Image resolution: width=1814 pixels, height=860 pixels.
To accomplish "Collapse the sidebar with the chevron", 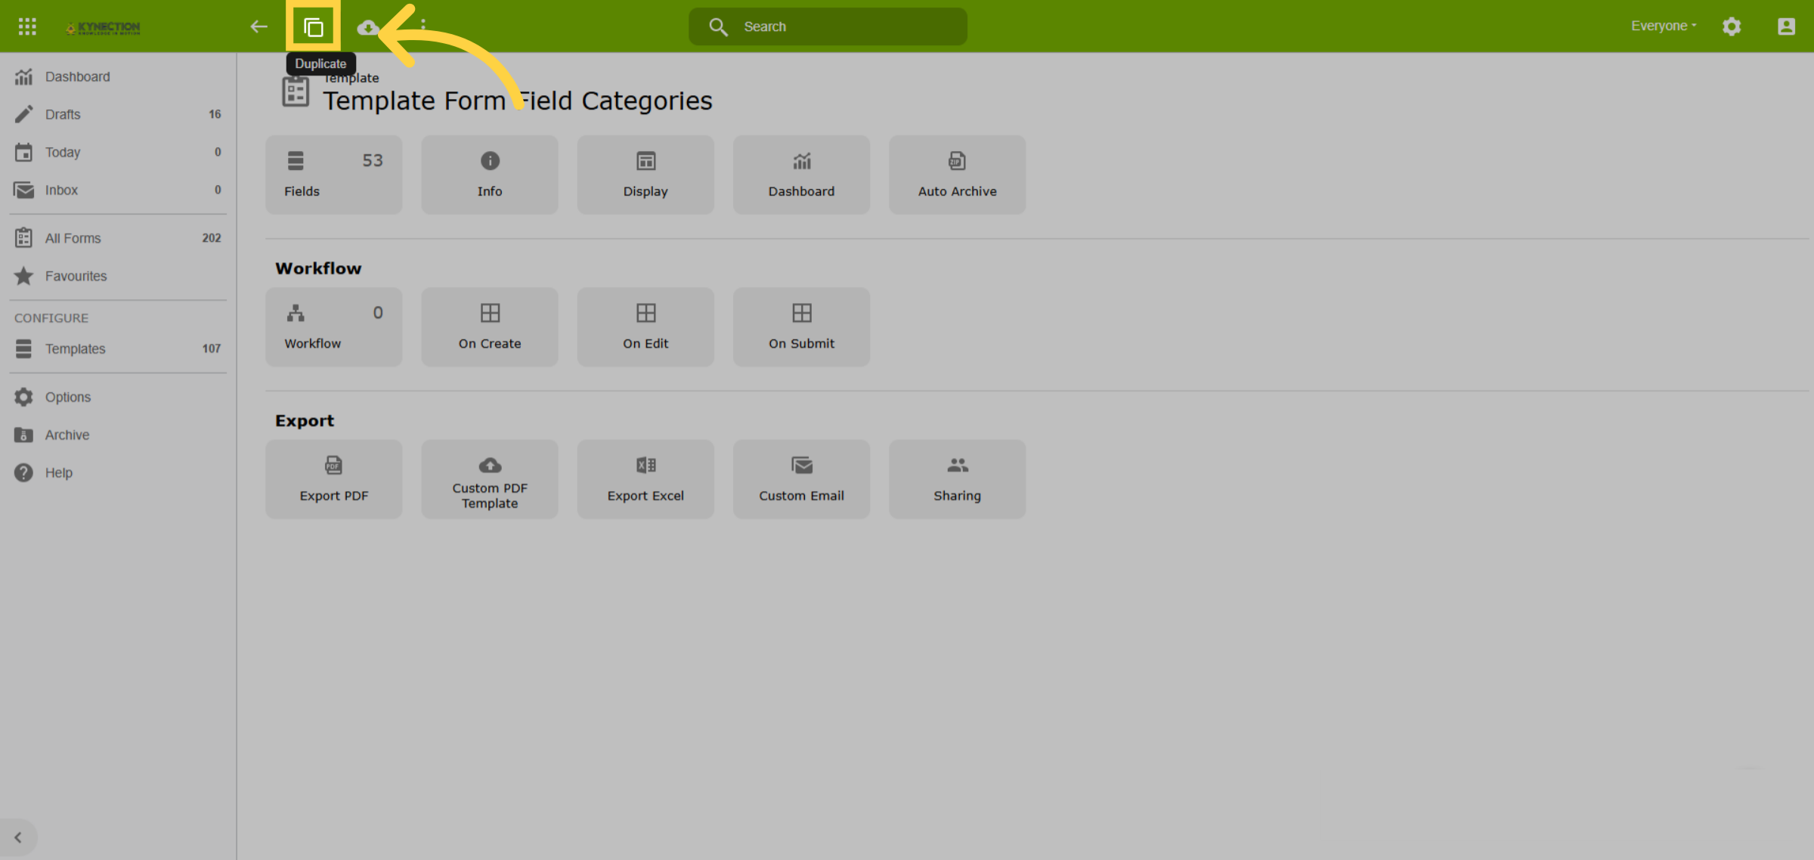I will [x=18, y=837].
